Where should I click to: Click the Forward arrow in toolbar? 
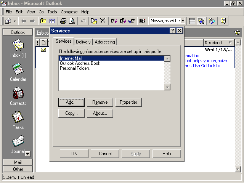(x=32, y=21)
